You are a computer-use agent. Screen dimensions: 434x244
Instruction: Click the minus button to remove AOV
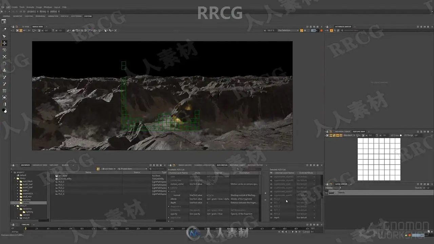(x=265, y=200)
